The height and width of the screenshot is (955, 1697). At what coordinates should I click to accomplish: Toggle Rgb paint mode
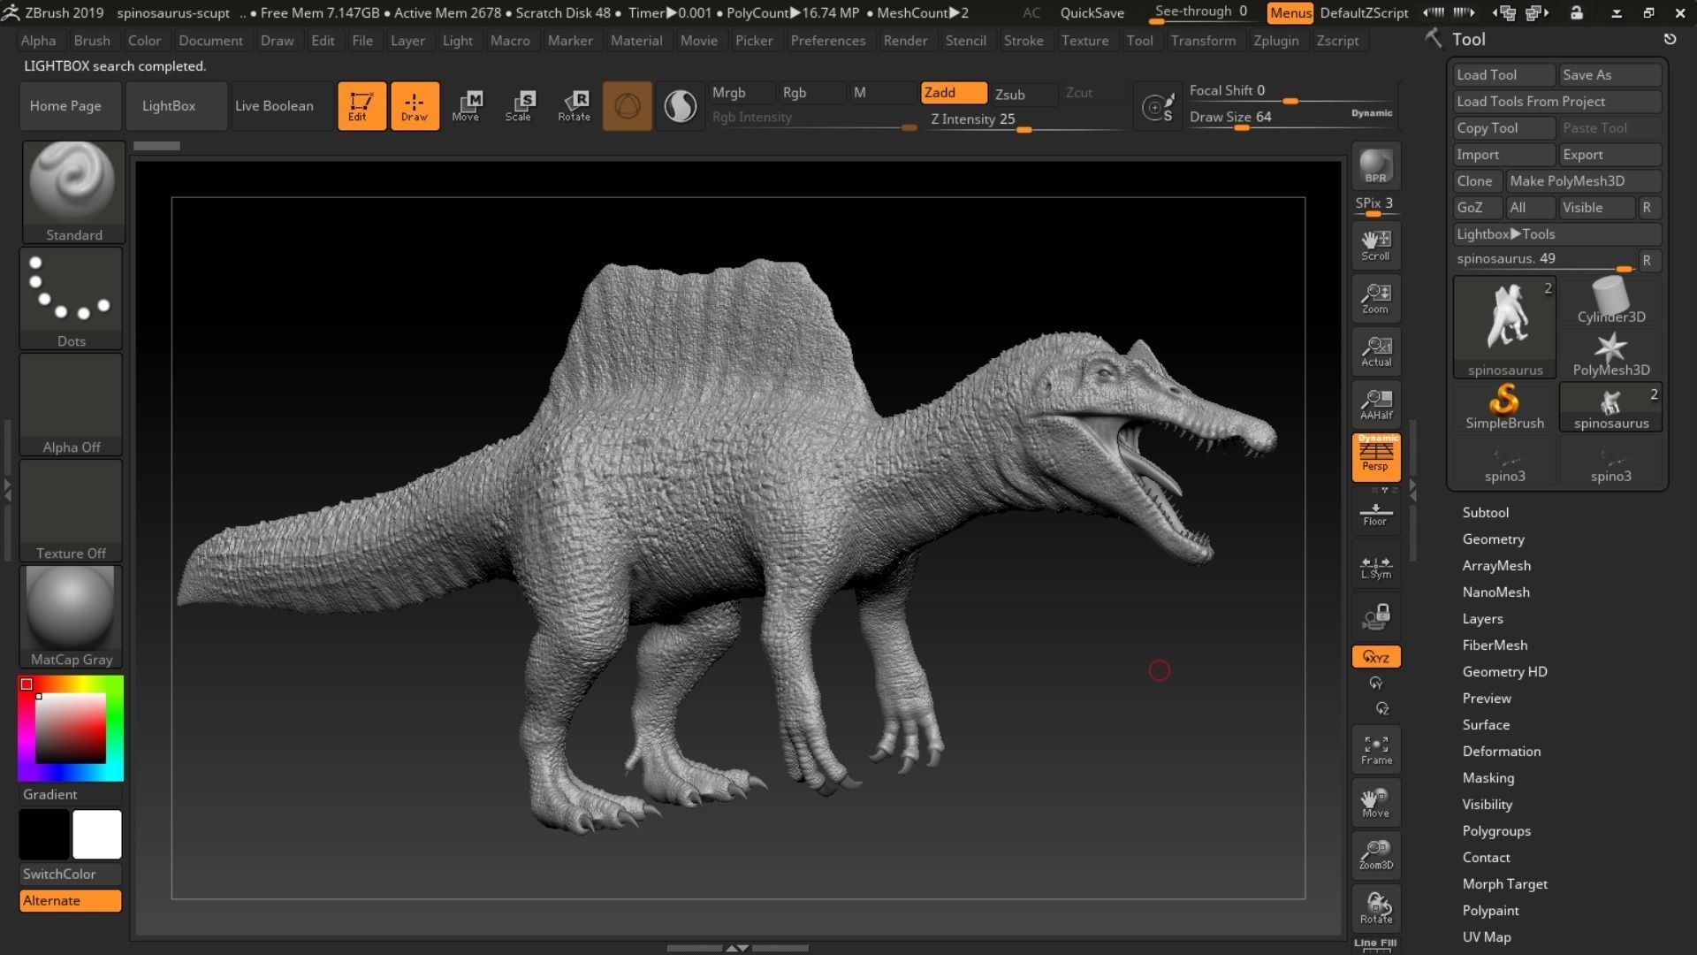pyautogui.click(x=811, y=93)
